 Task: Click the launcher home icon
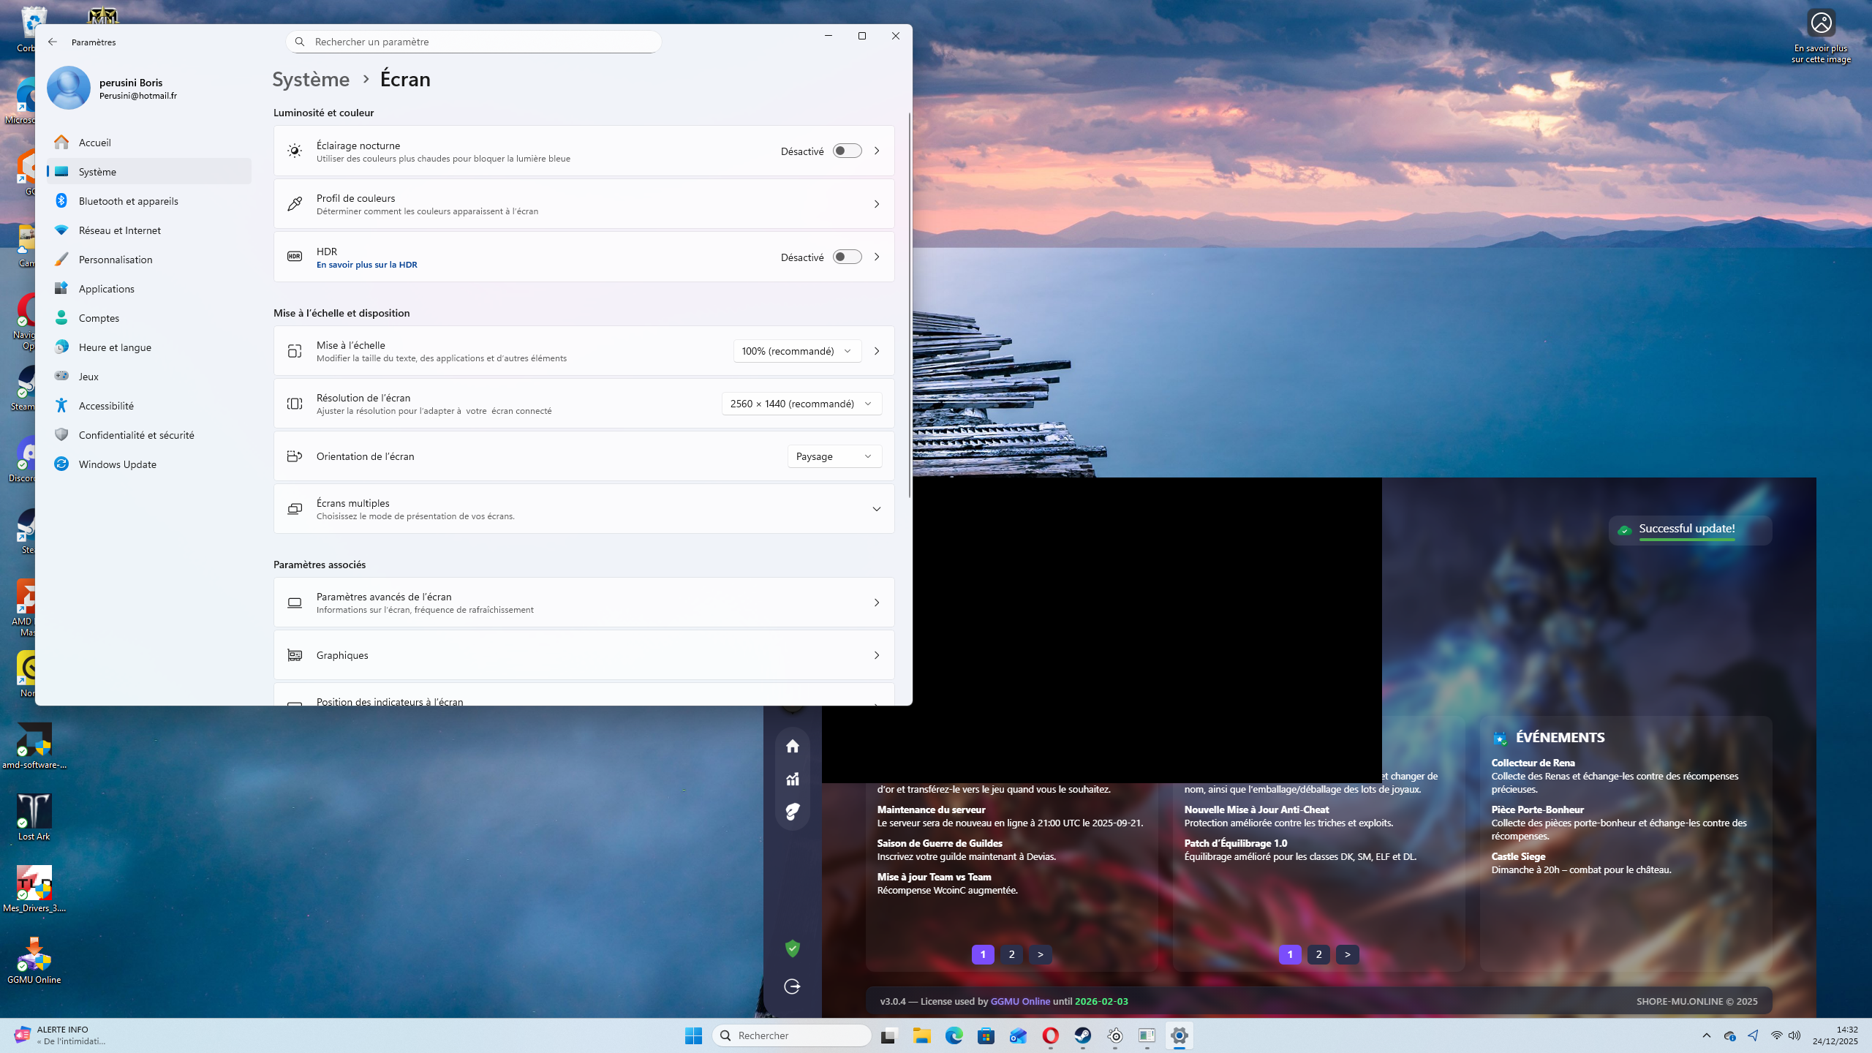(792, 746)
